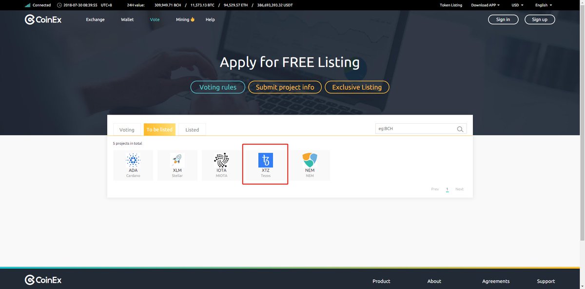Image resolution: width=585 pixels, height=289 pixels.
Task: Click the 309,949.71 BCH value
Action: [x=168, y=5]
